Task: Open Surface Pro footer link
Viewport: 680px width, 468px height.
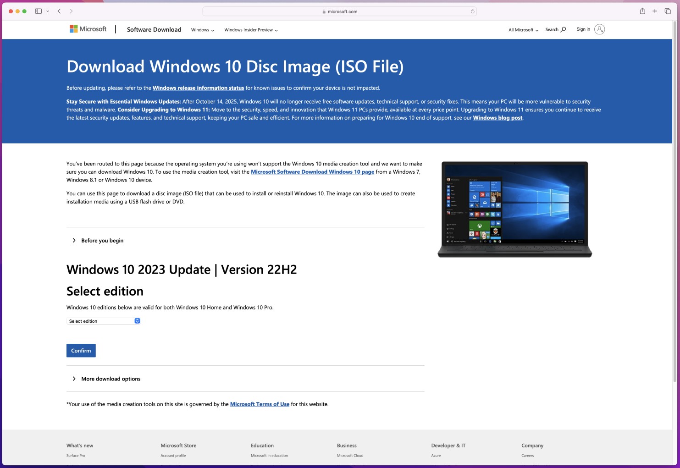Action: point(76,456)
